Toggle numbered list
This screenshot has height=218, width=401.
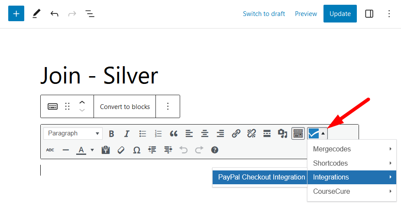158,133
